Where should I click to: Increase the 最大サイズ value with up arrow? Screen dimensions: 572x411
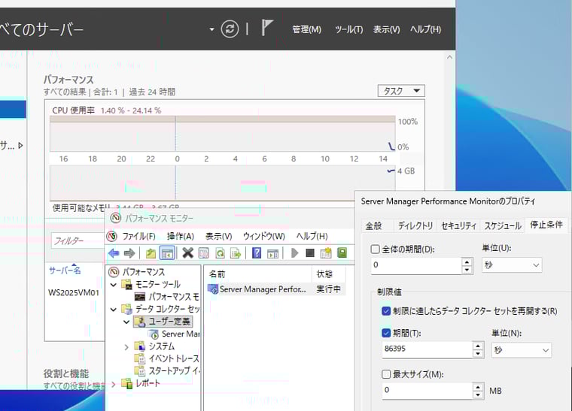478,387
